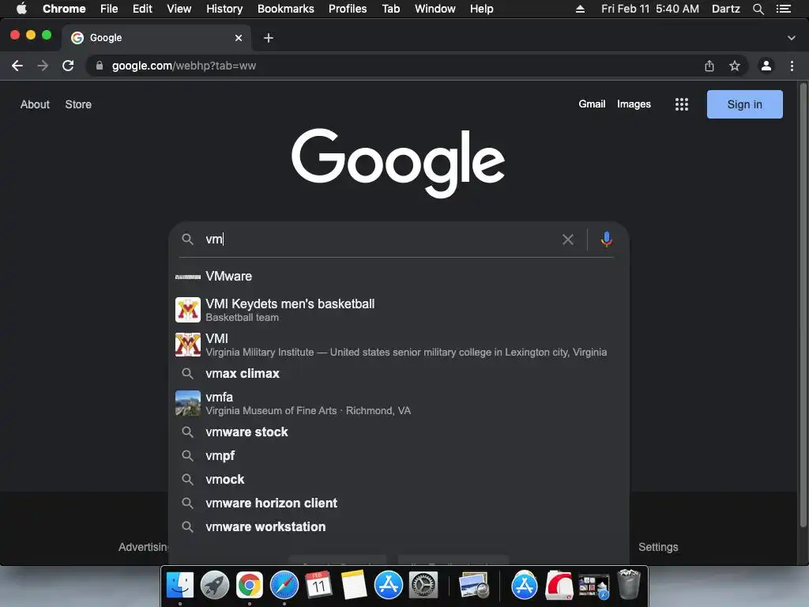
Task: Open the Apple menu
Action: point(21,8)
